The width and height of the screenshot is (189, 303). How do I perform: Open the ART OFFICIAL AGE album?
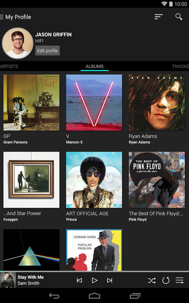[94, 180]
